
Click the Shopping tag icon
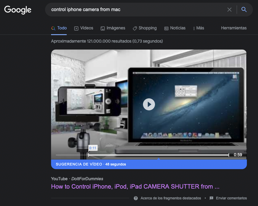point(135,28)
